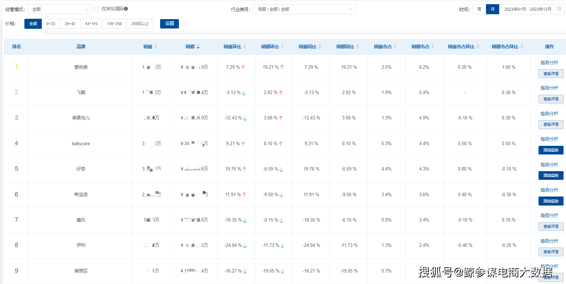Screen dimensions: 566x284
Task: Sort by 销额环比 column sort icon
Action: (x=282, y=47)
